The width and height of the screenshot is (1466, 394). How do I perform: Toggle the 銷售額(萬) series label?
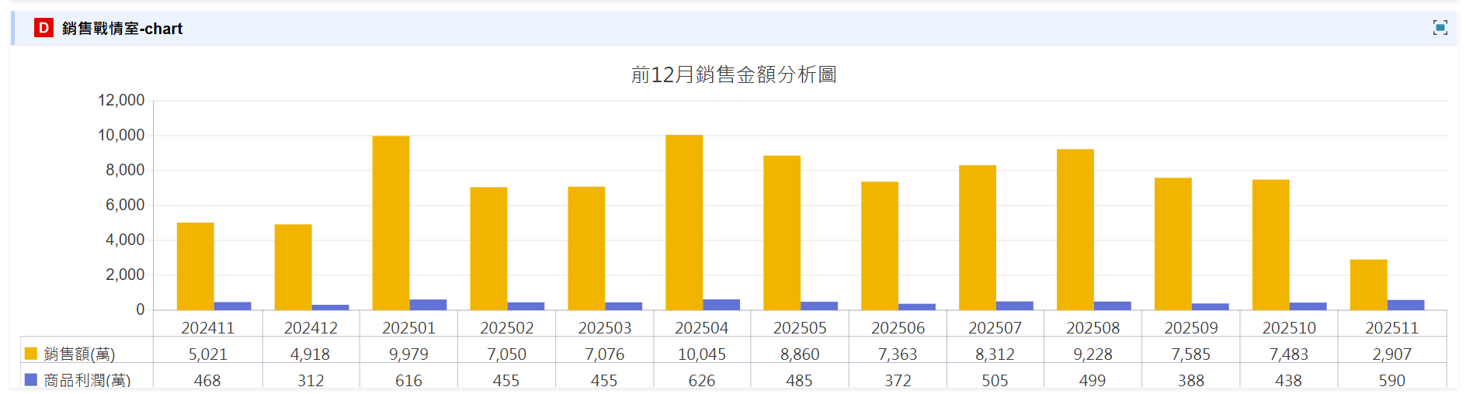point(79,354)
